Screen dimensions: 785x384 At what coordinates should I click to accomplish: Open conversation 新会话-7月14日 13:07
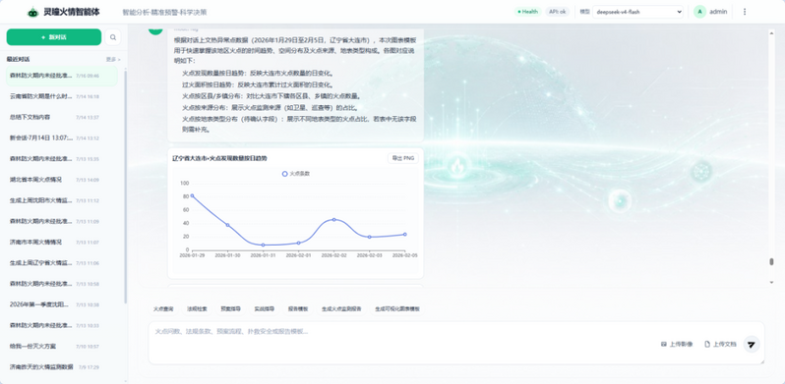[x=62, y=138]
